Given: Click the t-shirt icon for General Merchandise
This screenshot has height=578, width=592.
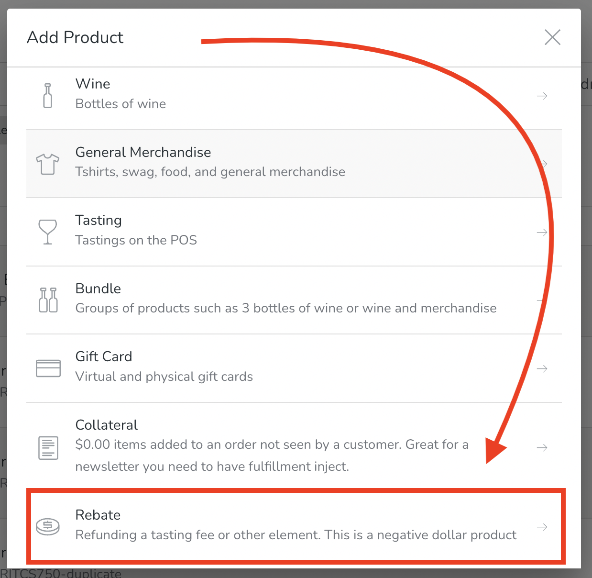Looking at the screenshot, I should coord(47,164).
